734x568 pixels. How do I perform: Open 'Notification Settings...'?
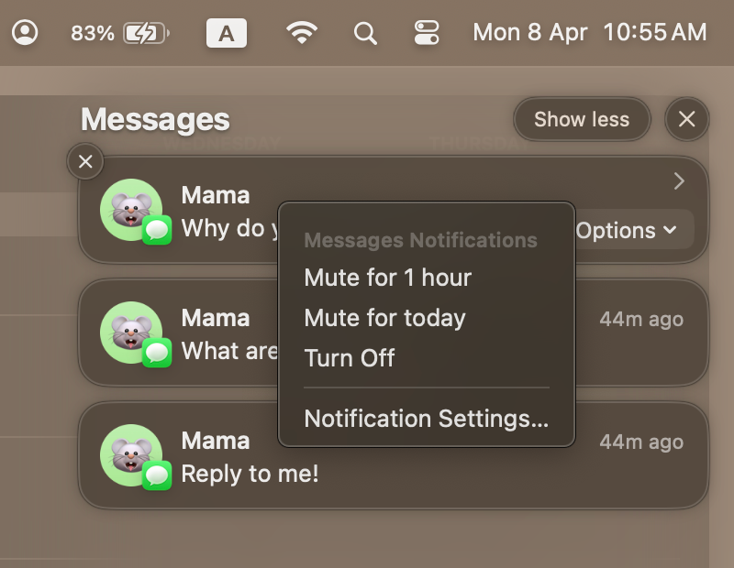426,419
